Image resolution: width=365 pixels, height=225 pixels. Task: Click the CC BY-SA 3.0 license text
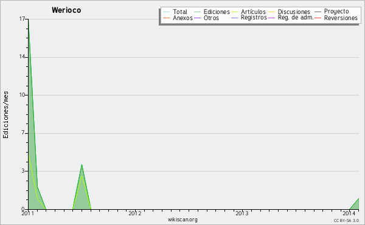(346, 220)
